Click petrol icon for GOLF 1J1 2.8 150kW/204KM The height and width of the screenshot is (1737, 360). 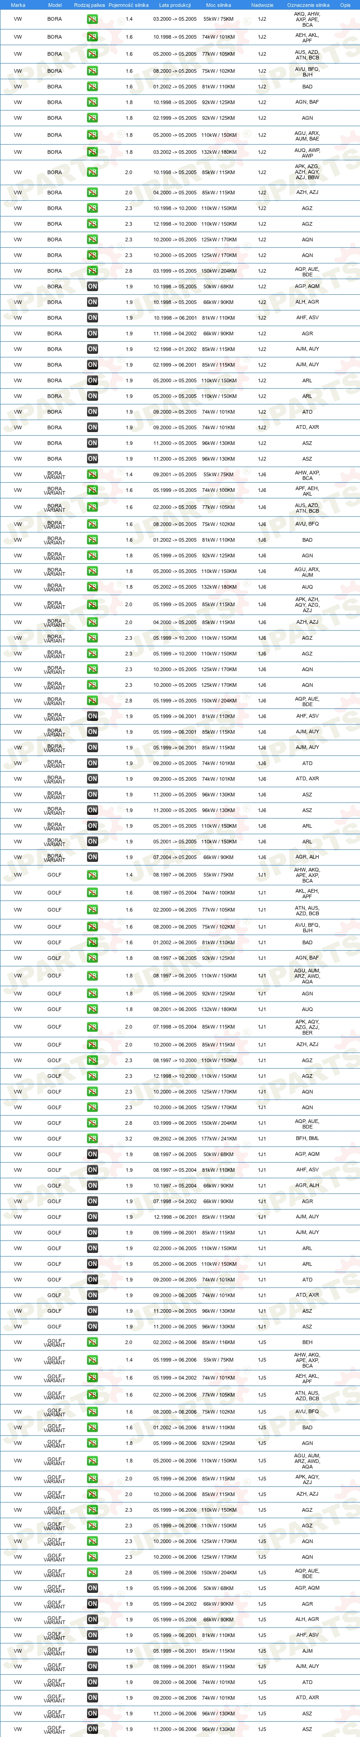click(93, 1123)
